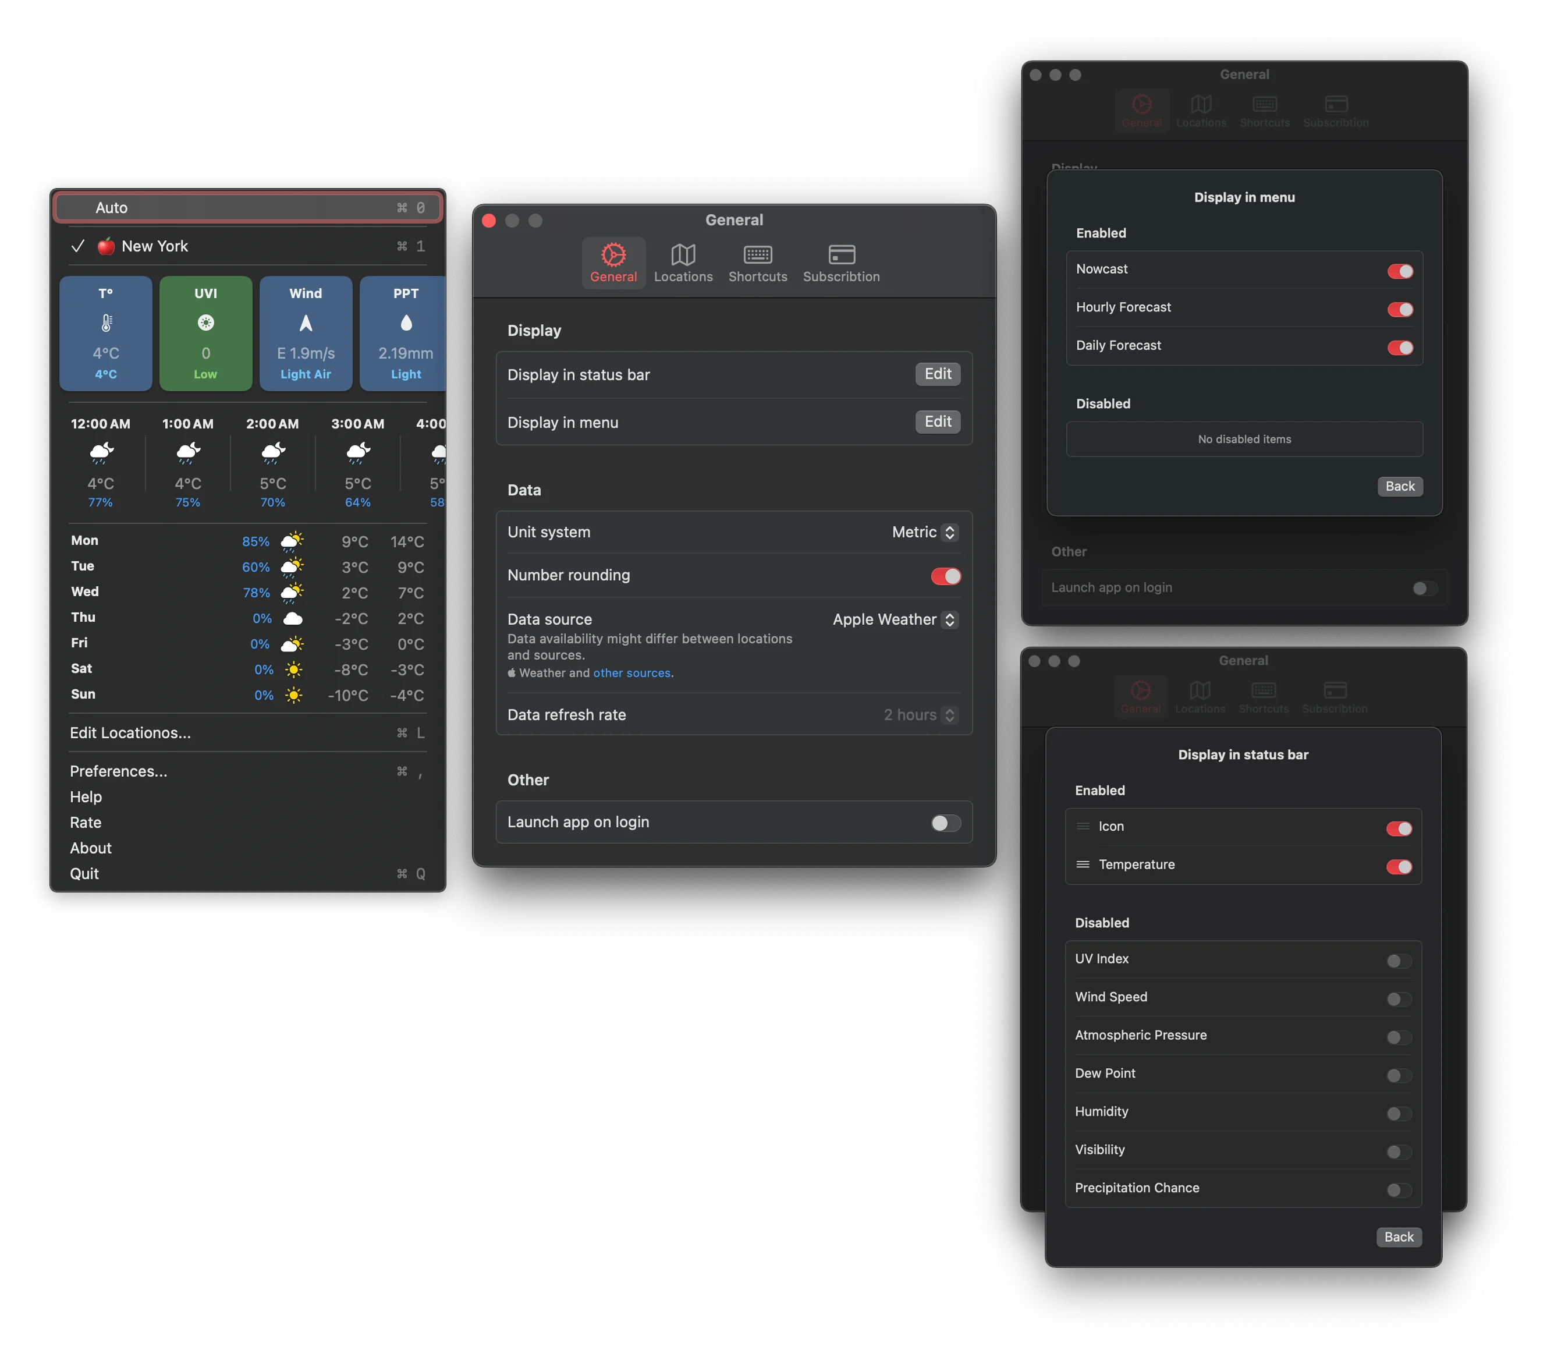
Task: Click the green UVI tile
Action: (x=205, y=333)
